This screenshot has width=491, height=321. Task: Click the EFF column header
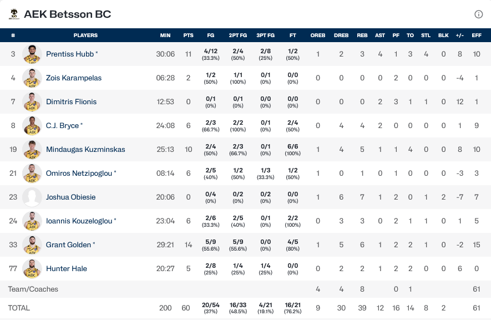click(x=476, y=35)
